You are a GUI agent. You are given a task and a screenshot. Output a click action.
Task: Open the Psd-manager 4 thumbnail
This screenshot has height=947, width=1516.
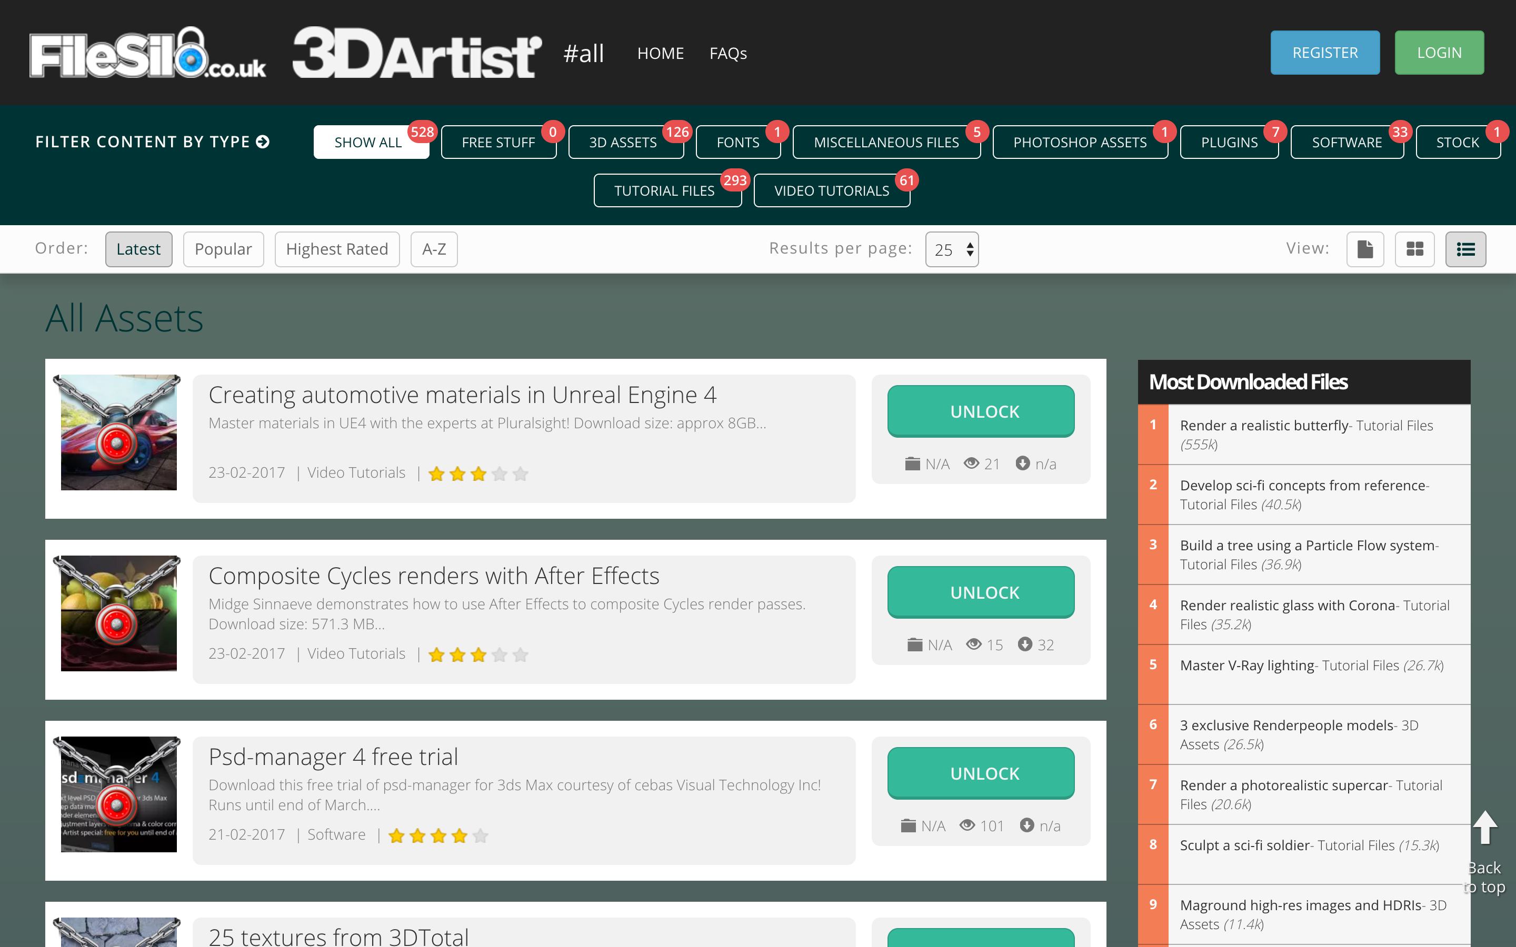118,794
